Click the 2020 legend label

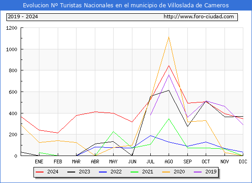click(x=179, y=172)
